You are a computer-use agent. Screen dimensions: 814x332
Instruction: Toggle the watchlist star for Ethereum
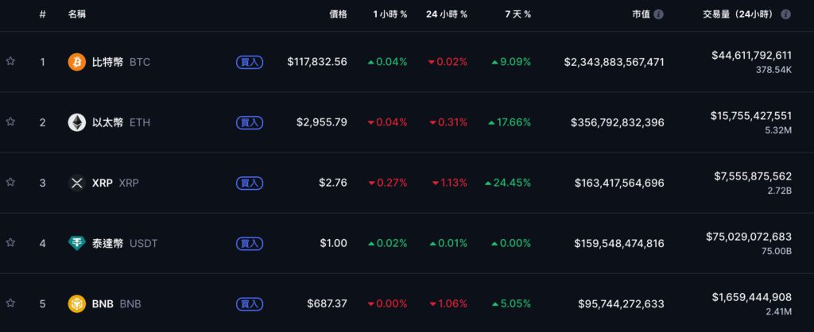coord(10,122)
